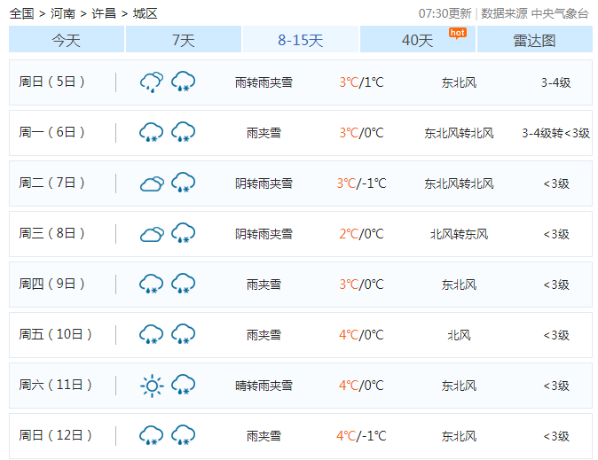Open the 雷达图 radar tab
Image resolution: width=598 pixels, height=460 pixels.
[x=534, y=40]
